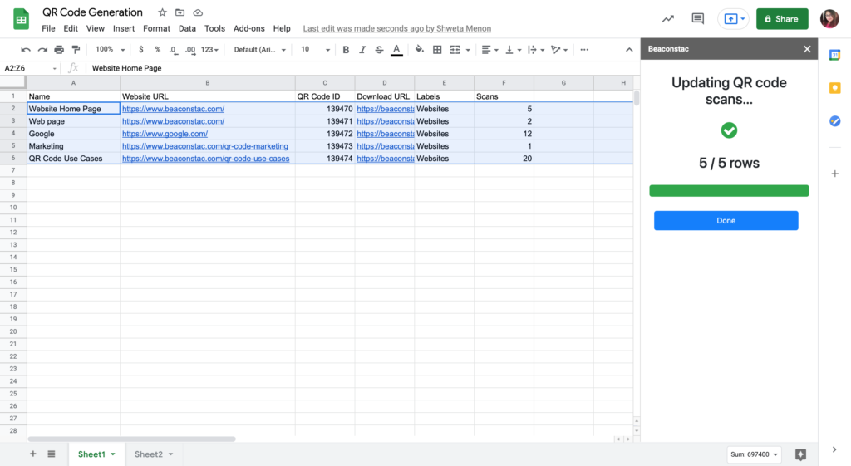Toggle italic formatting
851x466 pixels.
(x=362, y=49)
